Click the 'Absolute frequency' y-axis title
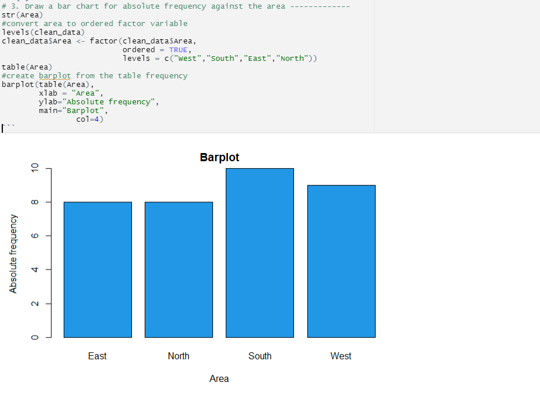540x397 pixels. coord(13,254)
